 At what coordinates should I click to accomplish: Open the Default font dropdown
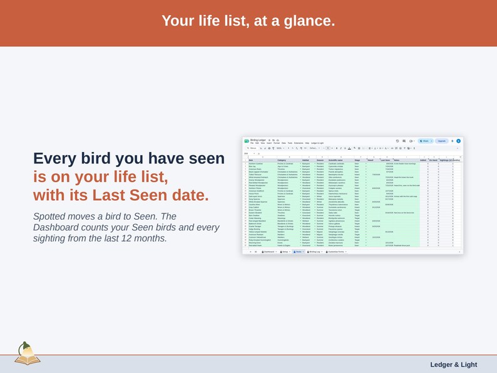(314, 148)
